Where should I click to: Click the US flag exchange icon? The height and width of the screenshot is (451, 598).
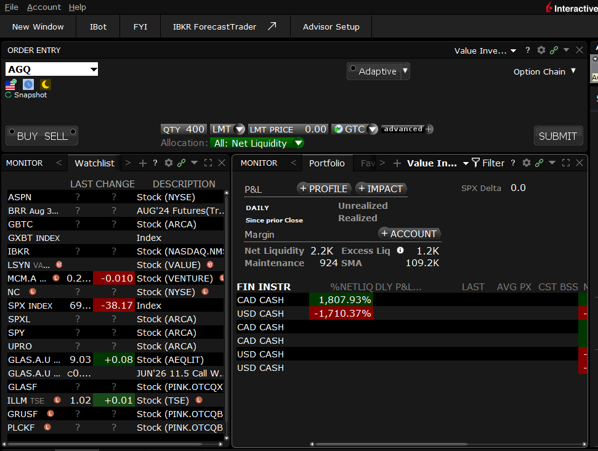point(10,84)
